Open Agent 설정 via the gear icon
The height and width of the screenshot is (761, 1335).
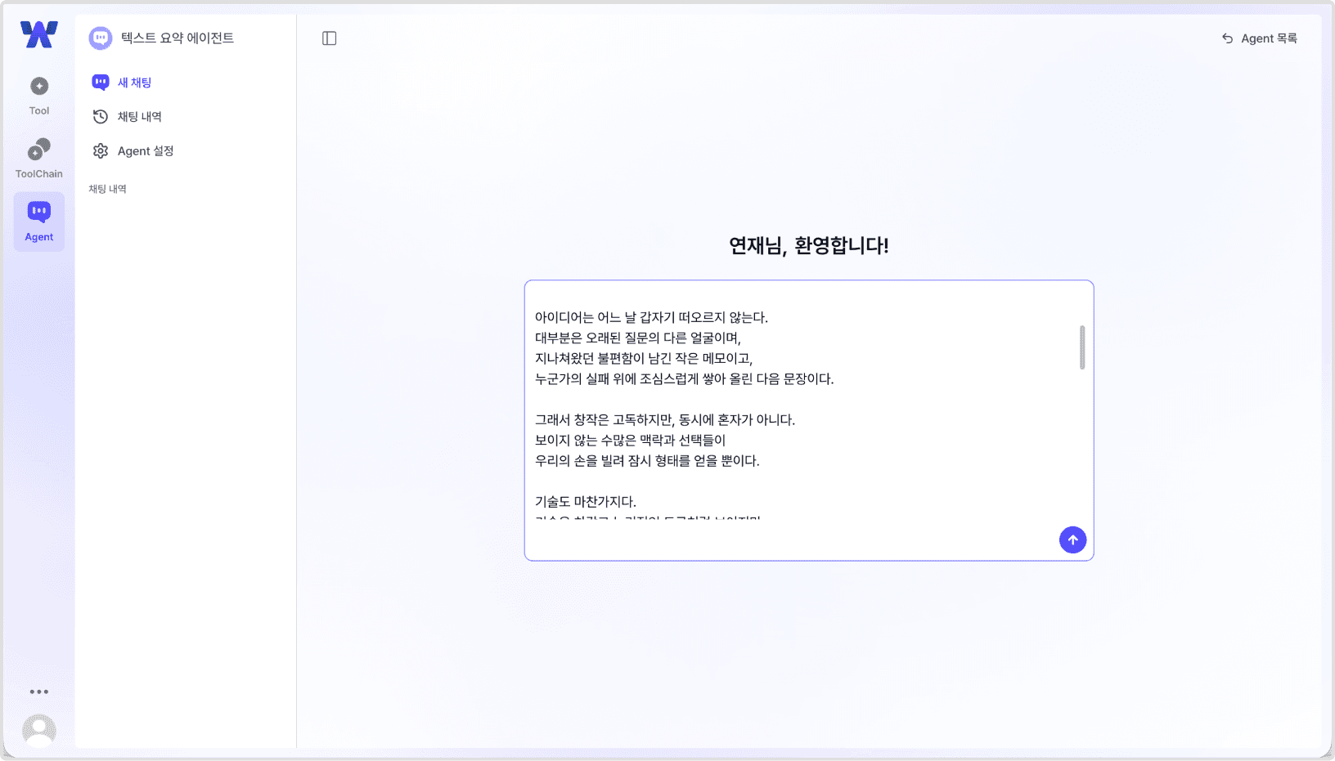pos(100,150)
